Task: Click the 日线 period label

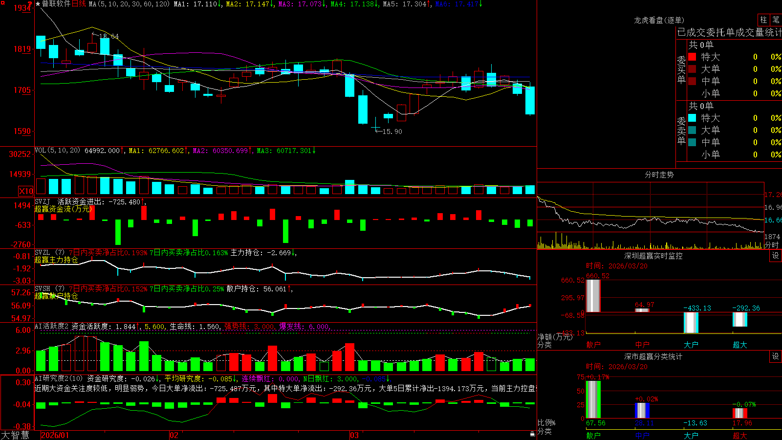Action: [x=79, y=4]
